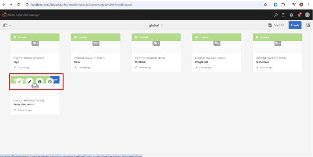Click the blue Create button
This screenshot has width=313, height=157.
[295, 25]
